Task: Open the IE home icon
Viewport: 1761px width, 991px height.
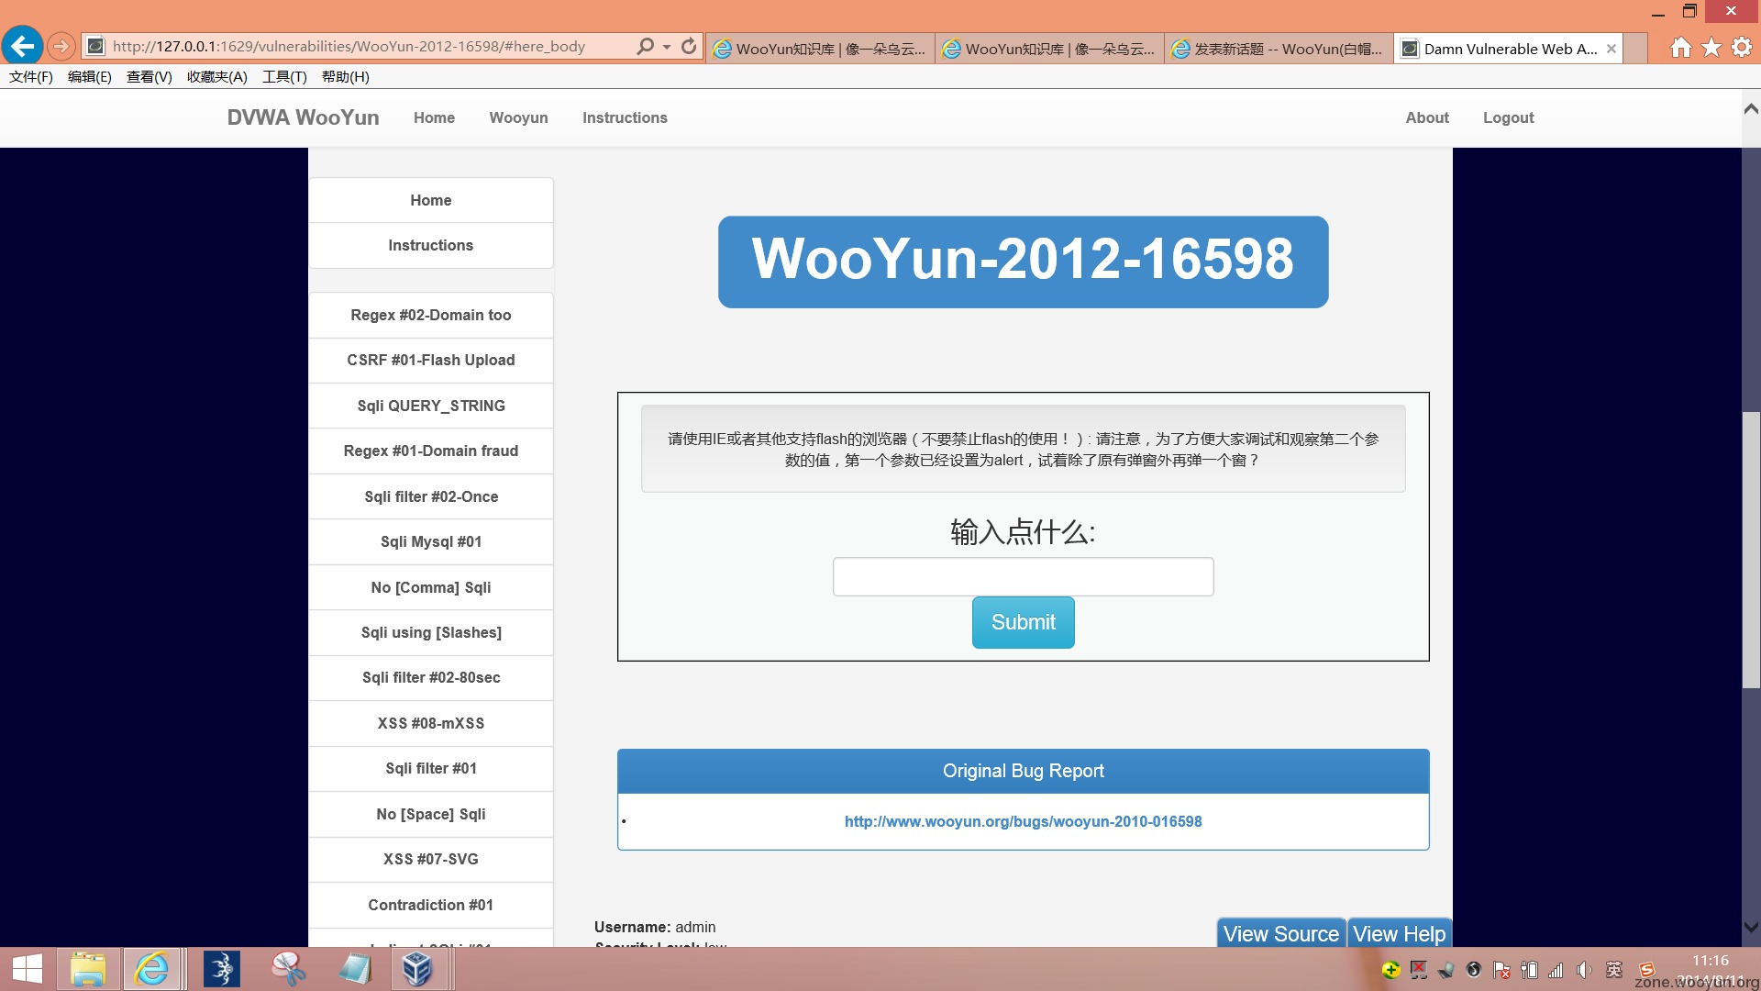Action: [x=1680, y=48]
